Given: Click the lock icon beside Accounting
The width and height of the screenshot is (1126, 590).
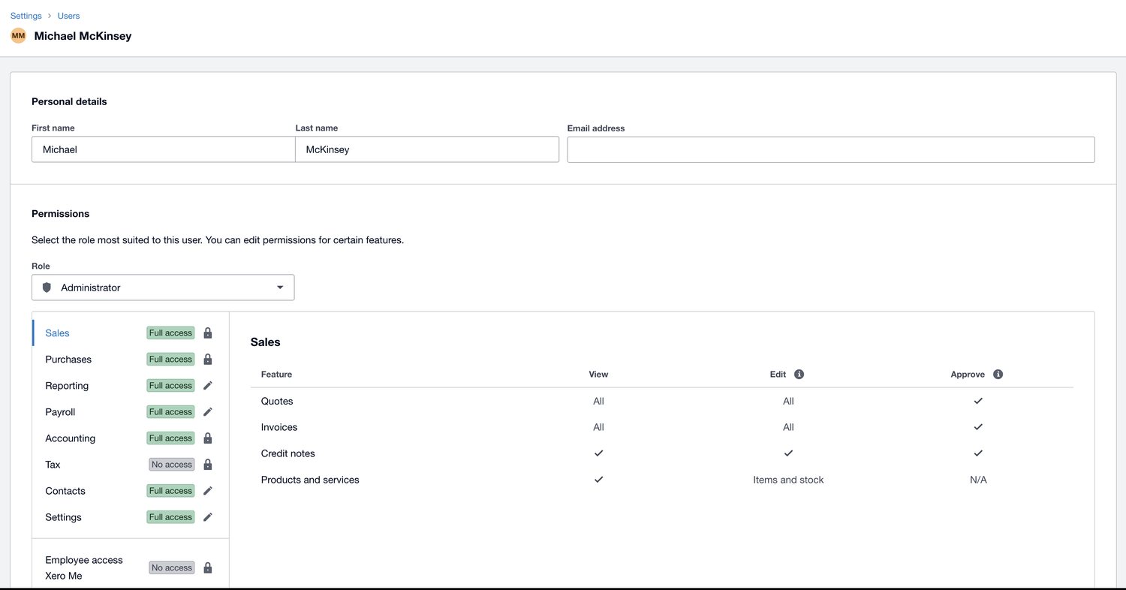Looking at the screenshot, I should pyautogui.click(x=208, y=438).
